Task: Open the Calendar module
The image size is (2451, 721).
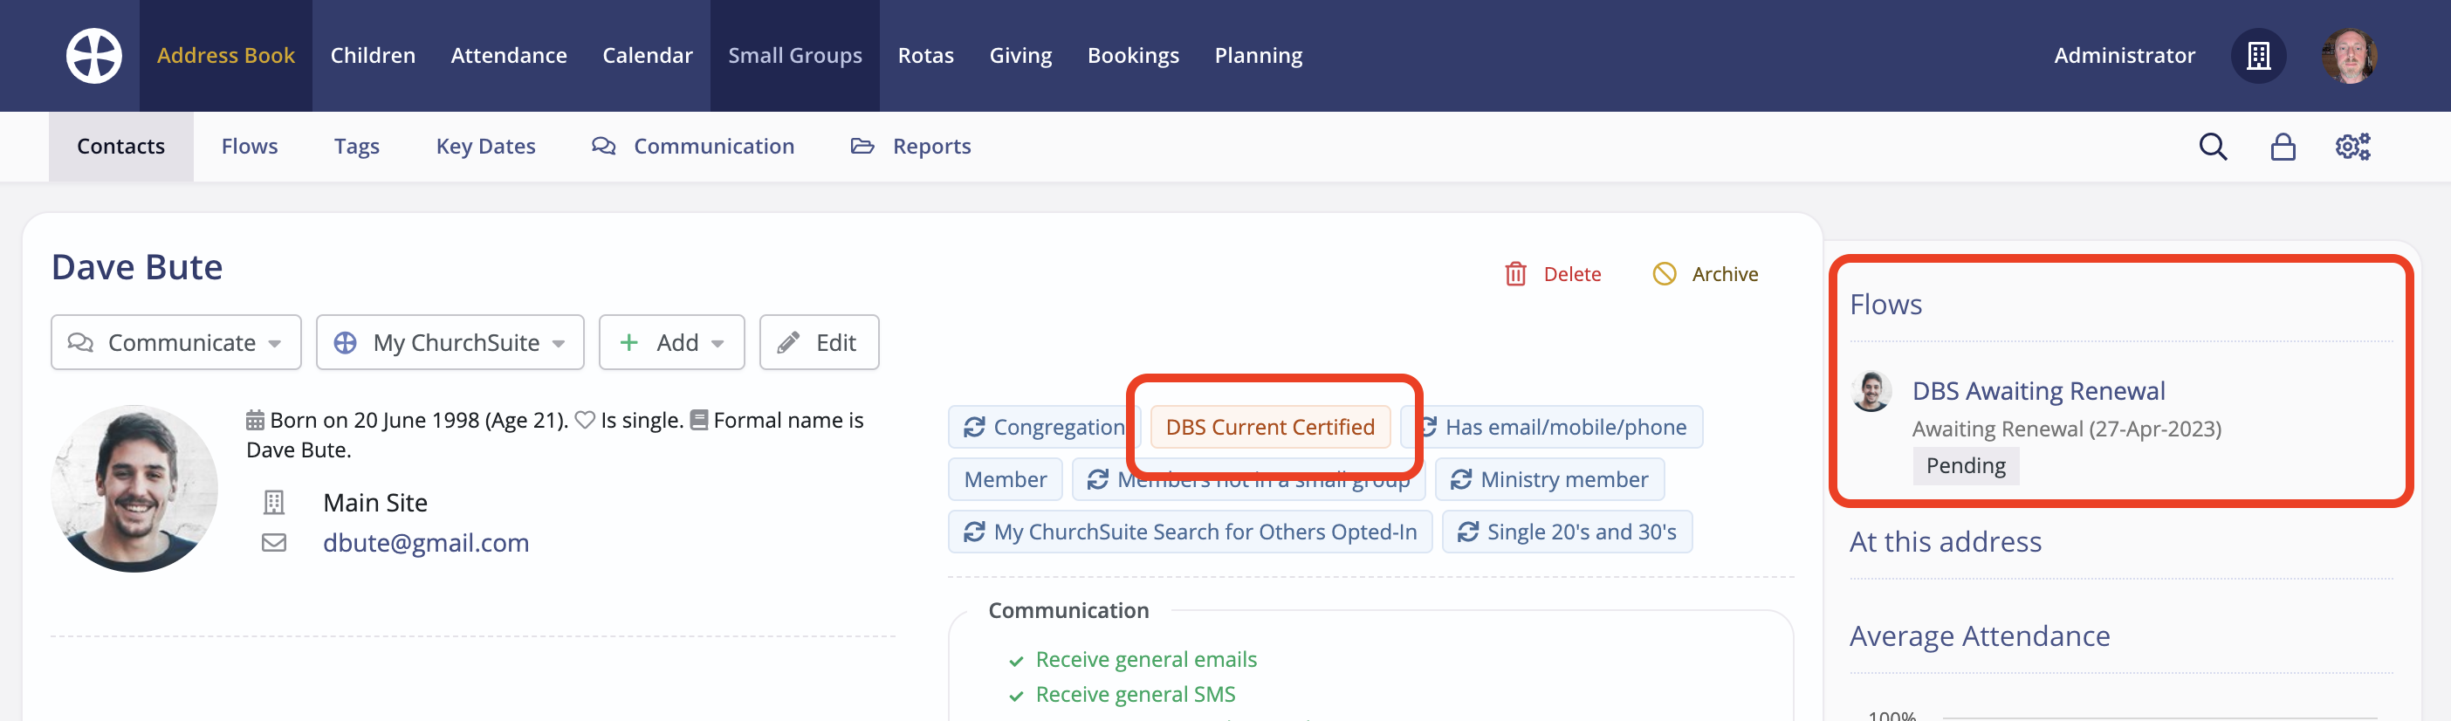Action: tap(647, 55)
